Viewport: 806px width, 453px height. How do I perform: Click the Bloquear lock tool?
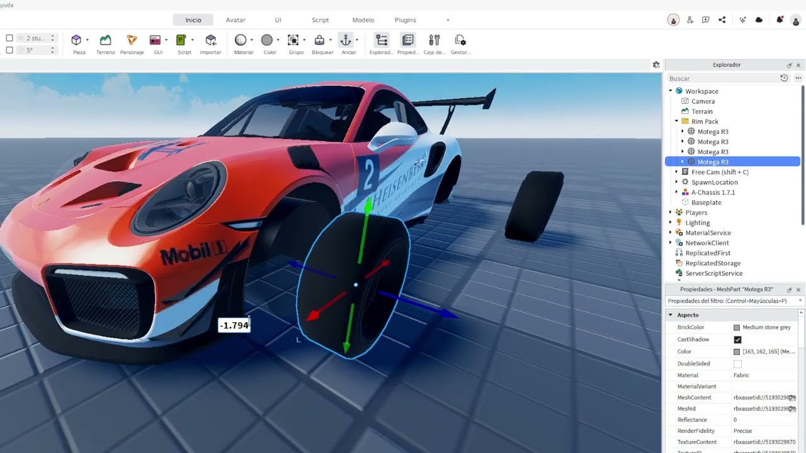tap(320, 40)
